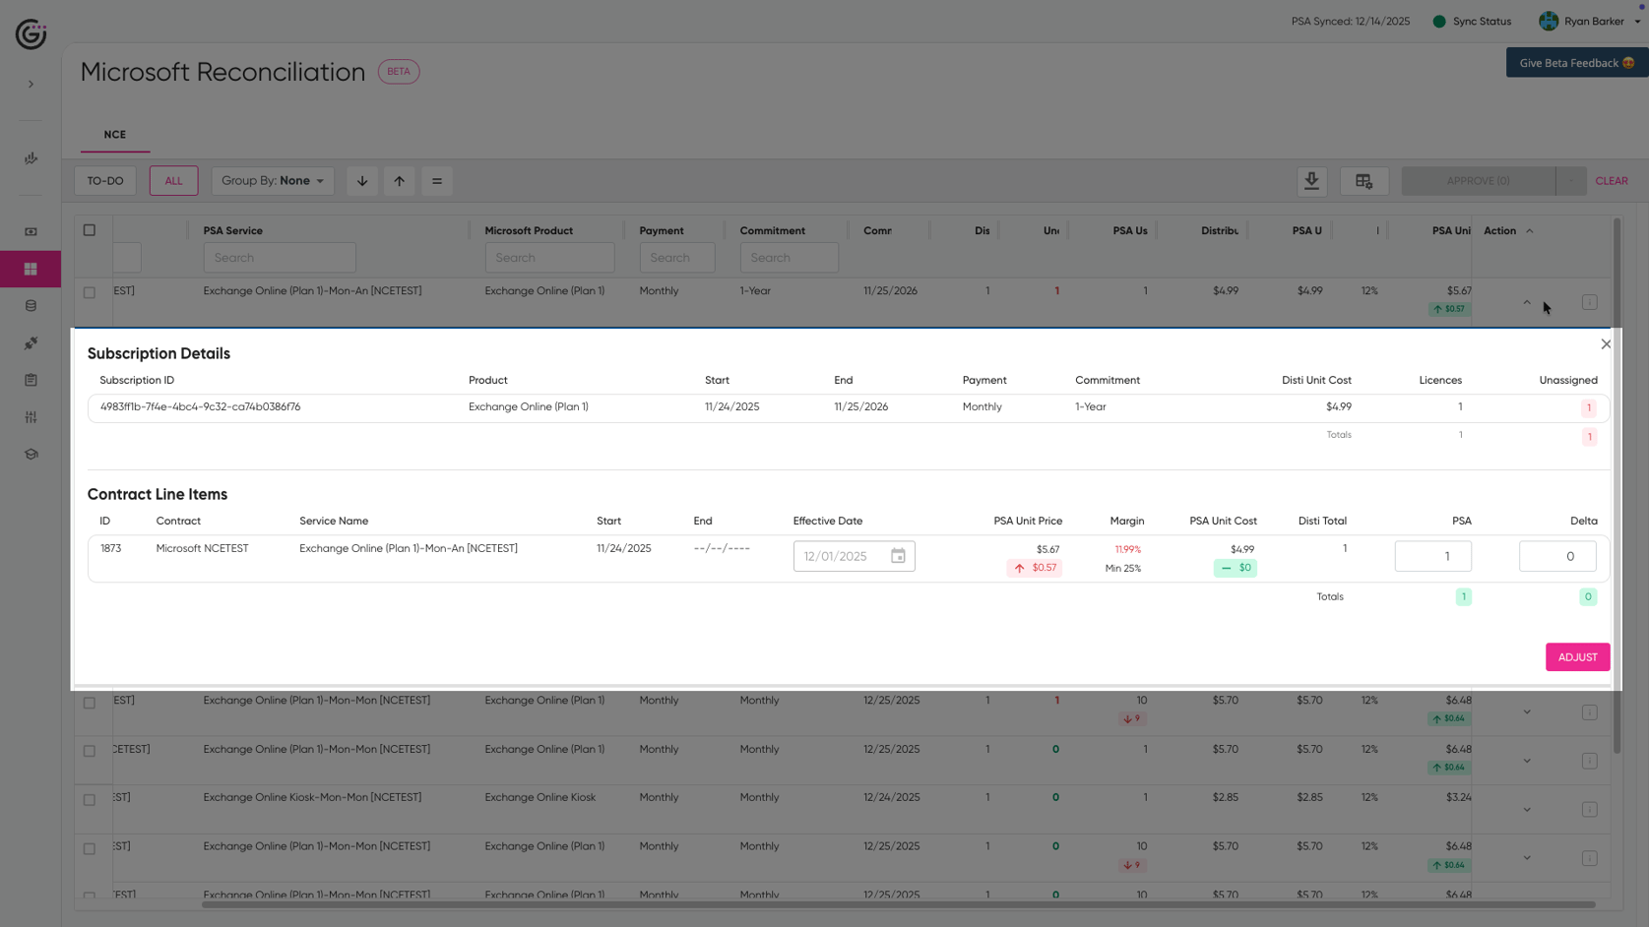The image size is (1649, 927).
Task: Click the ADJUST button
Action: [x=1577, y=657]
